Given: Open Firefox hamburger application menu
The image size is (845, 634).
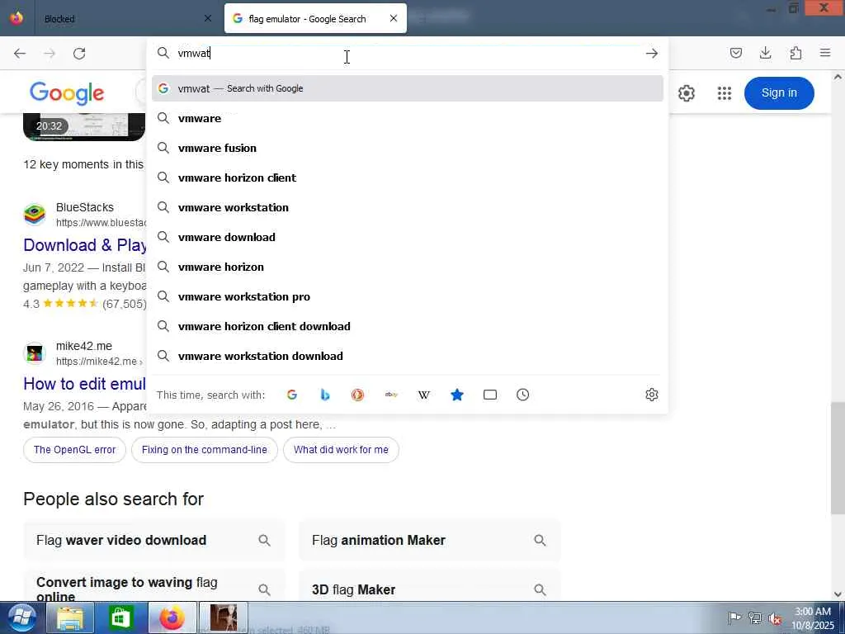Looking at the screenshot, I should 825,53.
